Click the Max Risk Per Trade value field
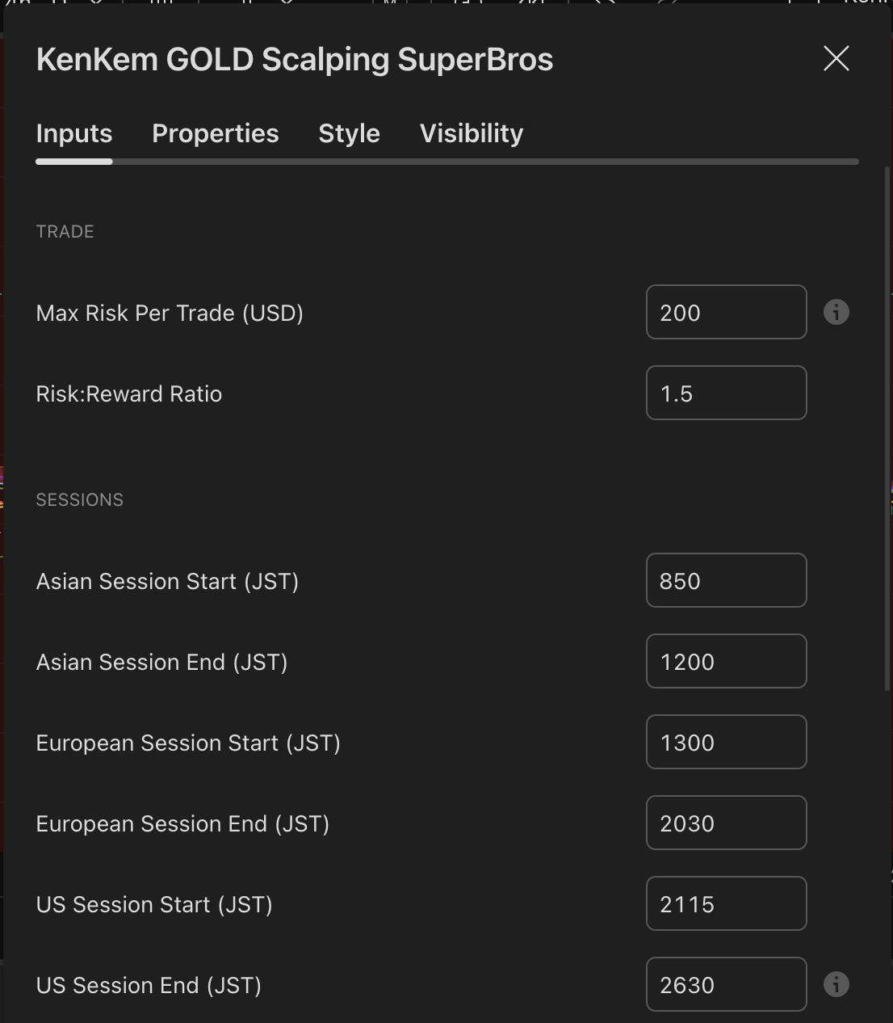The image size is (893, 1023). 725,313
